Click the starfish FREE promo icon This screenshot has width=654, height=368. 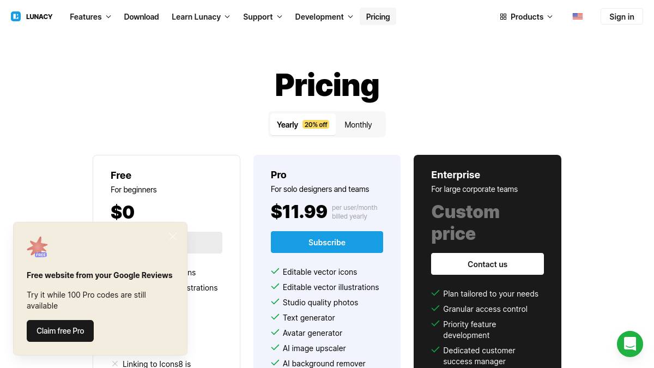click(37, 247)
